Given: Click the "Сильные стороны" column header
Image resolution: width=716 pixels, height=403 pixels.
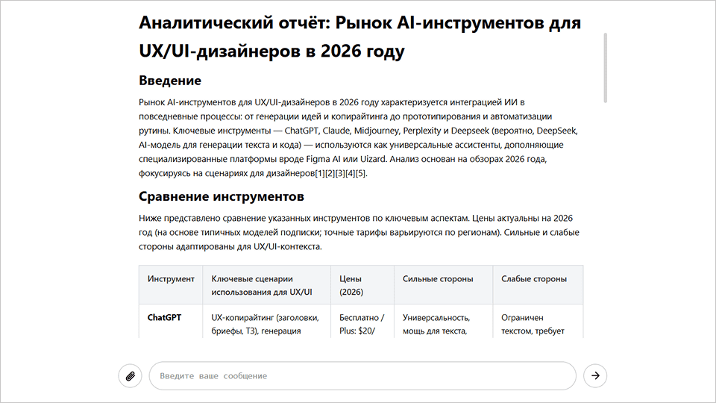Looking at the screenshot, I should (x=443, y=284).
